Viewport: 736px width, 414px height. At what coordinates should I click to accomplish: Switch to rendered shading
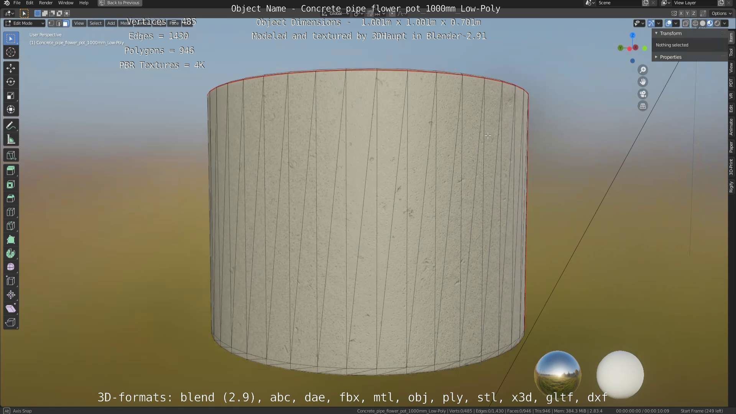pyautogui.click(x=717, y=23)
